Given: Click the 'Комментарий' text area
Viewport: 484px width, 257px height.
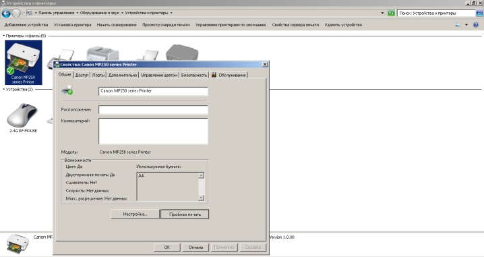Looking at the screenshot, I should point(153,132).
